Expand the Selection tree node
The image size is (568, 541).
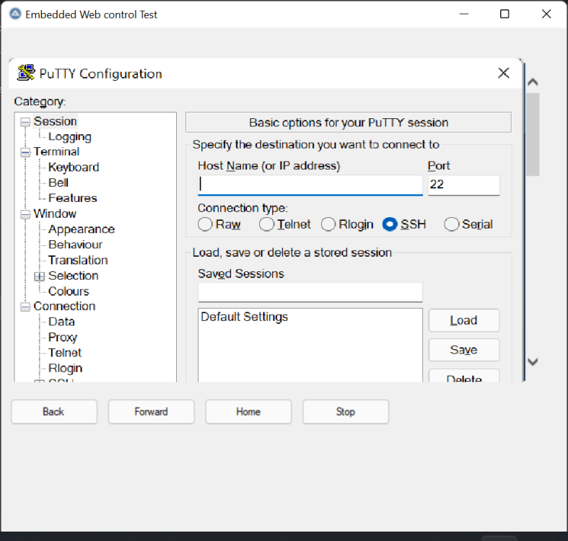40,277
